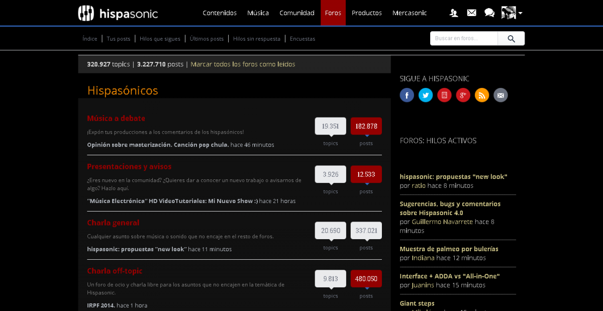
Task: Open the chat bubbles icon in header
Action: 489,13
